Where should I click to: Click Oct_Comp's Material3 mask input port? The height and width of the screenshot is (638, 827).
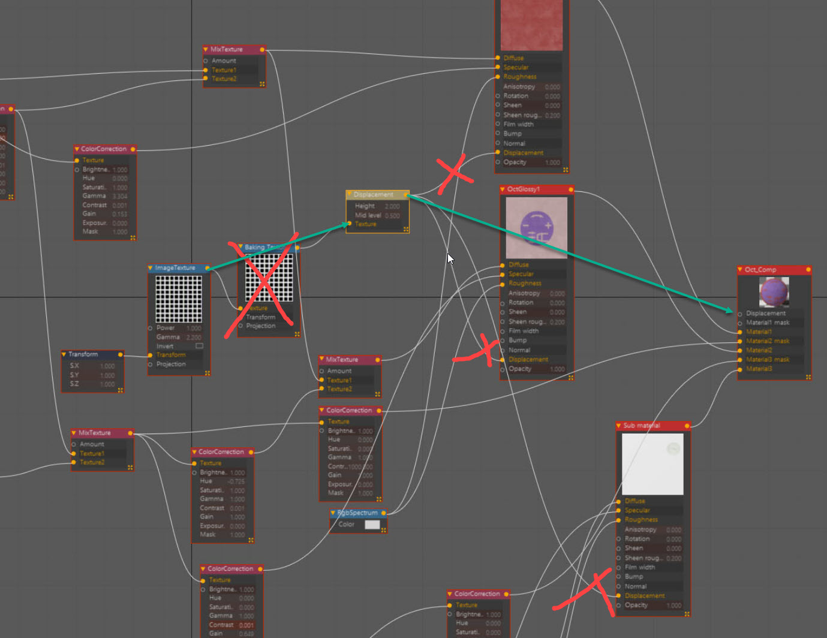740,360
